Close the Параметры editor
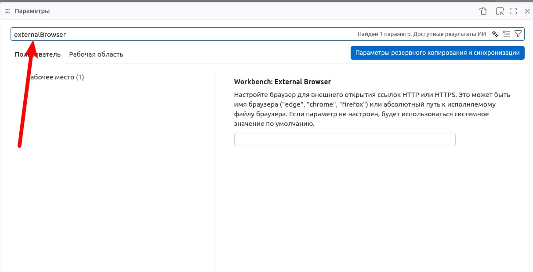This screenshot has height=272, width=533. (x=527, y=11)
